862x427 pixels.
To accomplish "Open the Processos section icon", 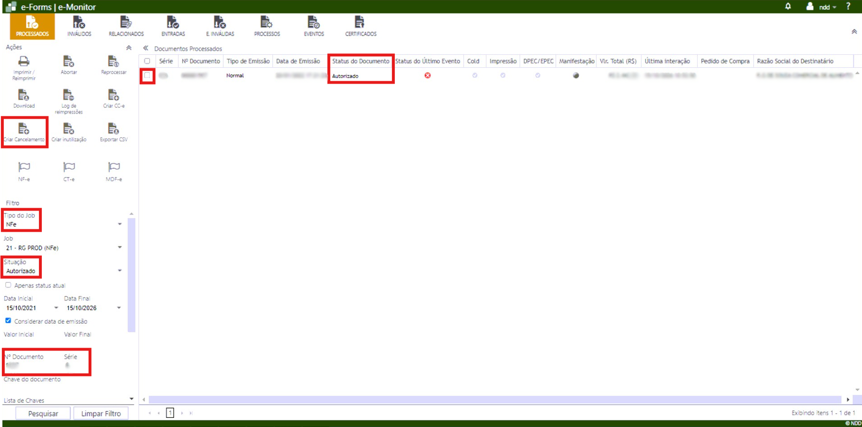I will click(x=266, y=22).
